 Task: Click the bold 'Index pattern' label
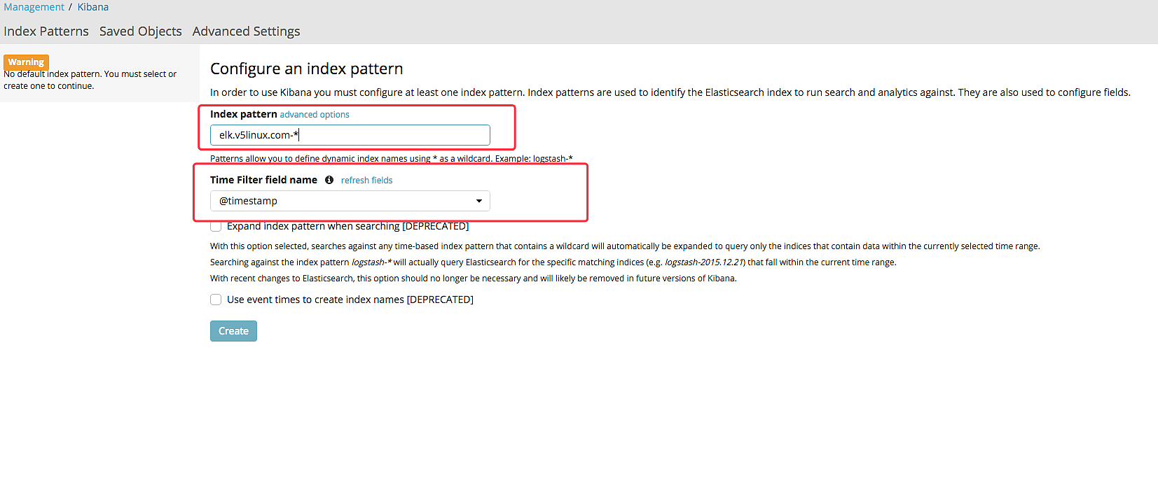tap(243, 114)
